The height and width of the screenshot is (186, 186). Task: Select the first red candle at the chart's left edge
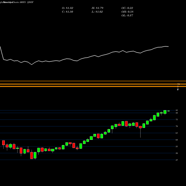coord(3,144)
